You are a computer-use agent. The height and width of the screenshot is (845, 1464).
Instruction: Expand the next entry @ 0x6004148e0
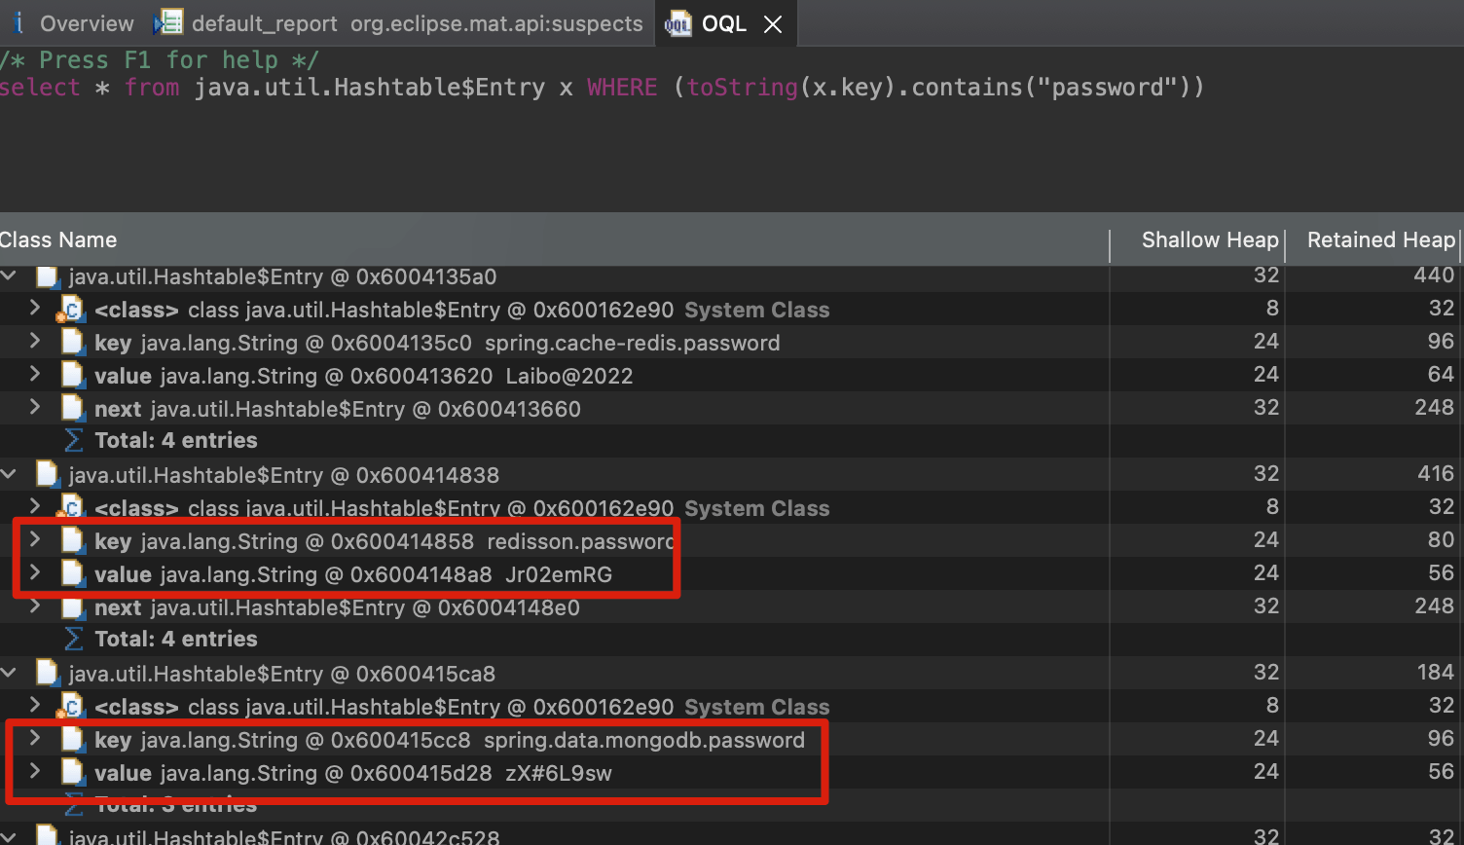[x=35, y=606]
